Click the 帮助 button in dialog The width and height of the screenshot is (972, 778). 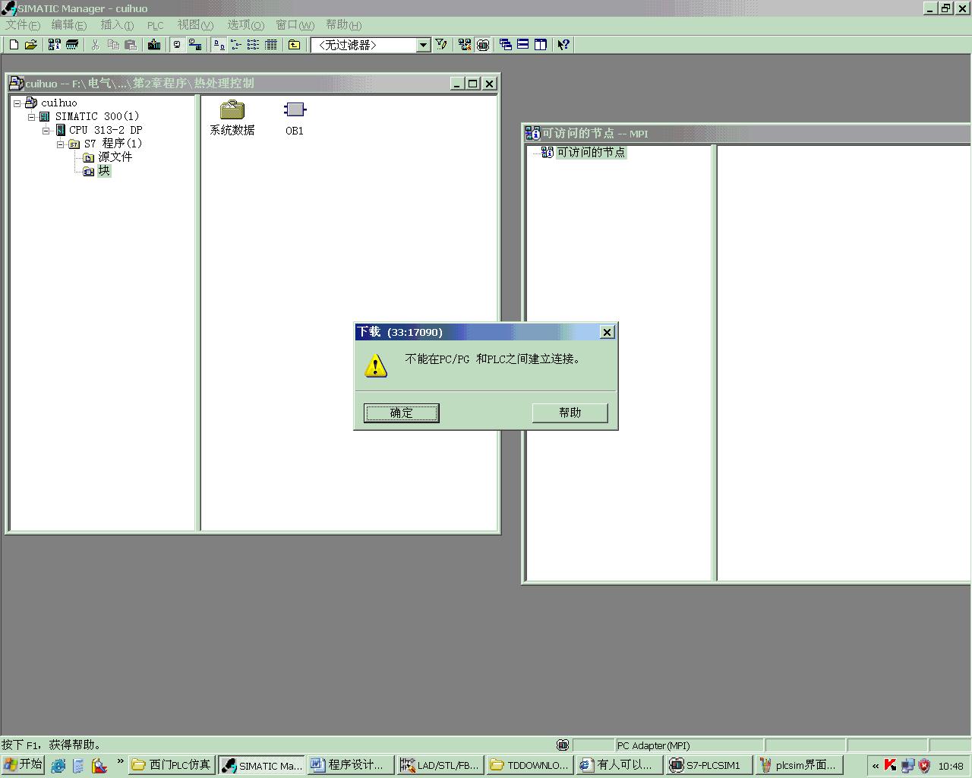click(x=570, y=413)
